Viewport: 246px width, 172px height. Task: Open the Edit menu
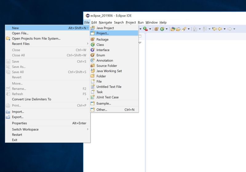click(x=94, y=22)
